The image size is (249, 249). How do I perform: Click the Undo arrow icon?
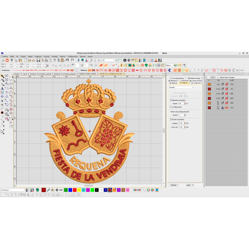(x=67, y=60)
